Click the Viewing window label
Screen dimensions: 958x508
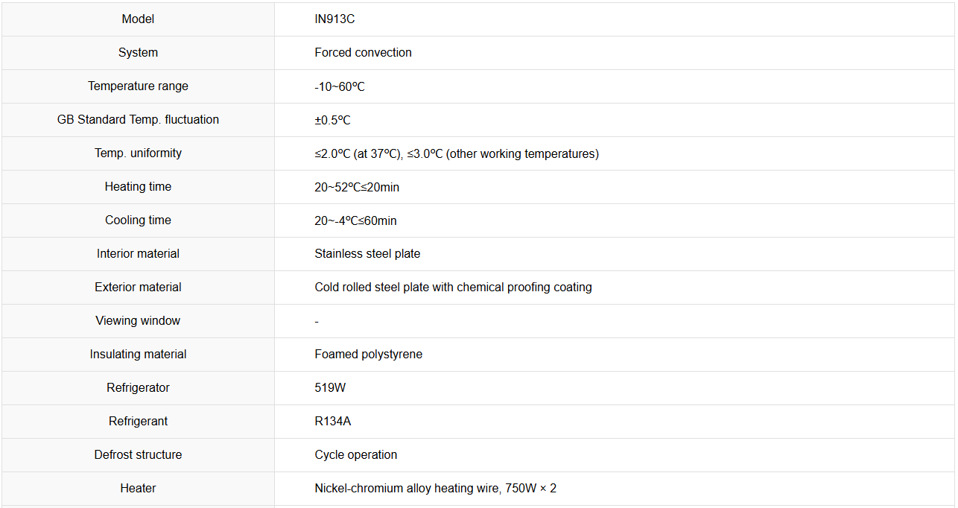point(138,321)
